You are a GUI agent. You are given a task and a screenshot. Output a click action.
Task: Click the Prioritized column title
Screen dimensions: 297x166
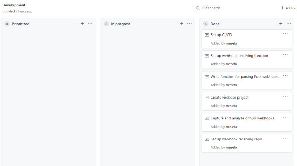pos(21,24)
